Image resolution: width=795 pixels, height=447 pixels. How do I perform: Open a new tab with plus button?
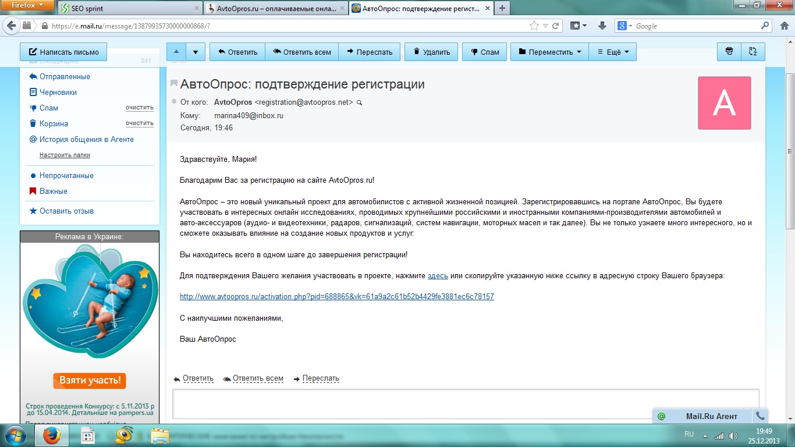[x=502, y=8]
